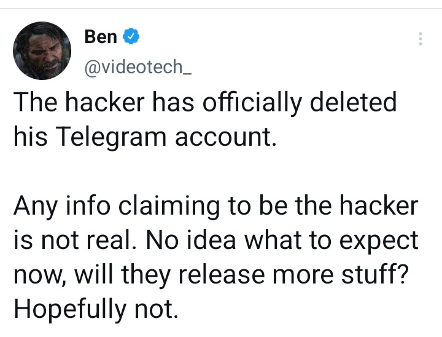Click the word 'stuff?' in the tweet
442x337 pixels.
point(375,274)
